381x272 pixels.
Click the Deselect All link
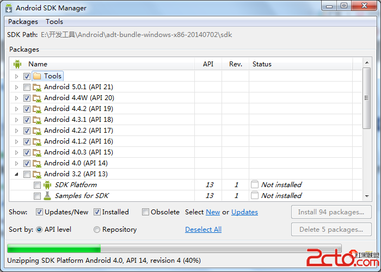(x=203, y=230)
